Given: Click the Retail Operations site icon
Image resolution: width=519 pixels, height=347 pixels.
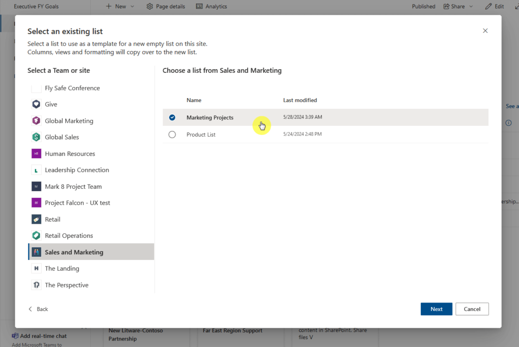Looking at the screenshot, I should [36, 236].
